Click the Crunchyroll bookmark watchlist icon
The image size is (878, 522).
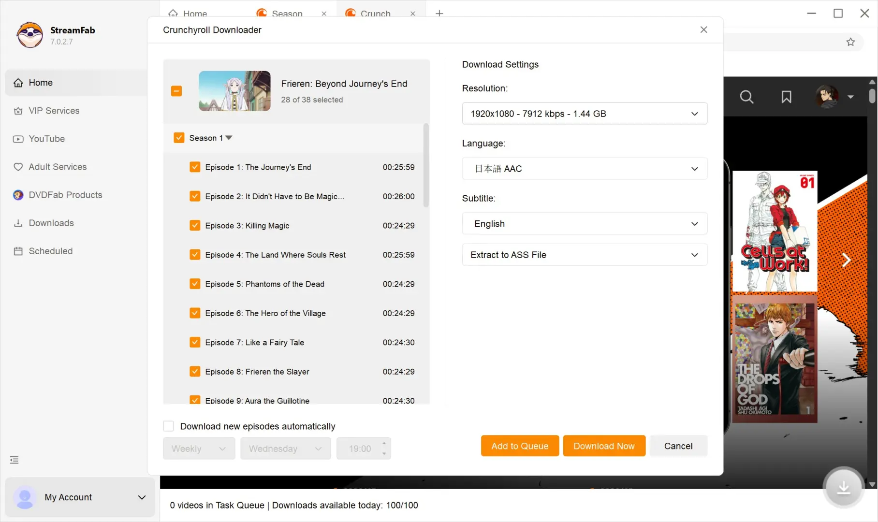tap(787, 97)
